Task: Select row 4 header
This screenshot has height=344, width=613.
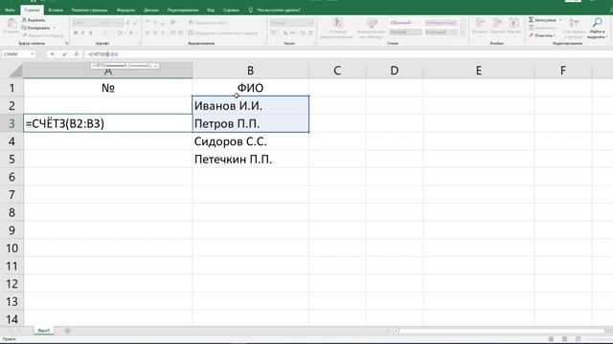Action: (11, 141)
